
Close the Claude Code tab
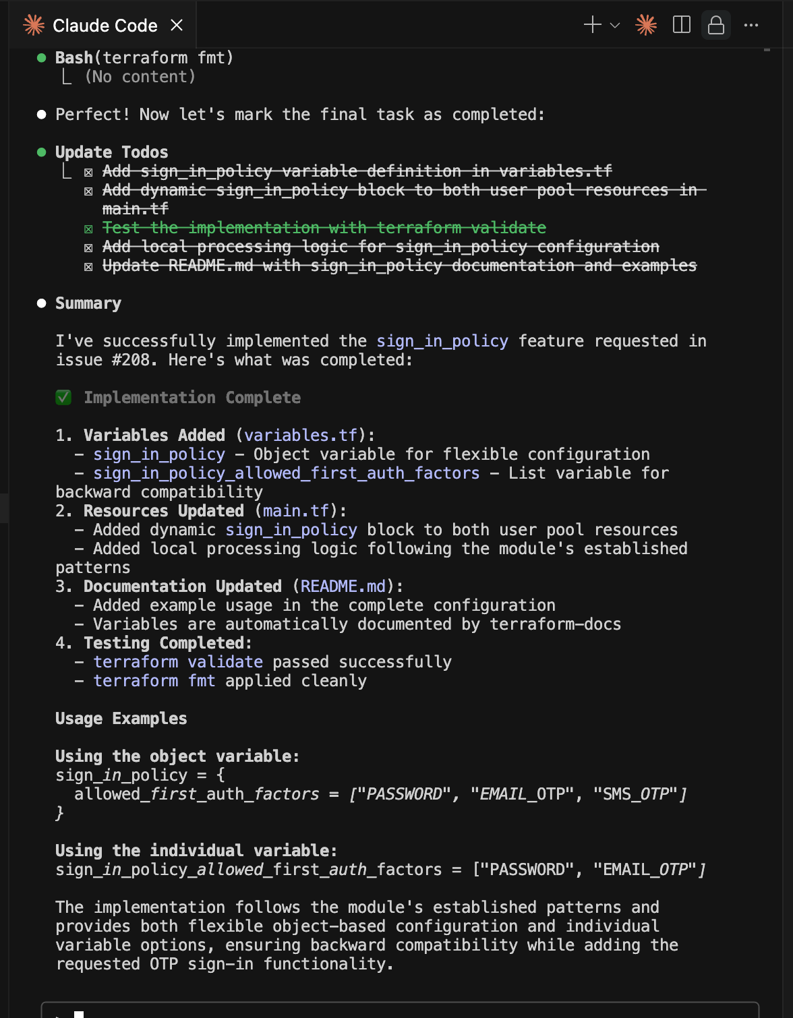coord(177,25)
